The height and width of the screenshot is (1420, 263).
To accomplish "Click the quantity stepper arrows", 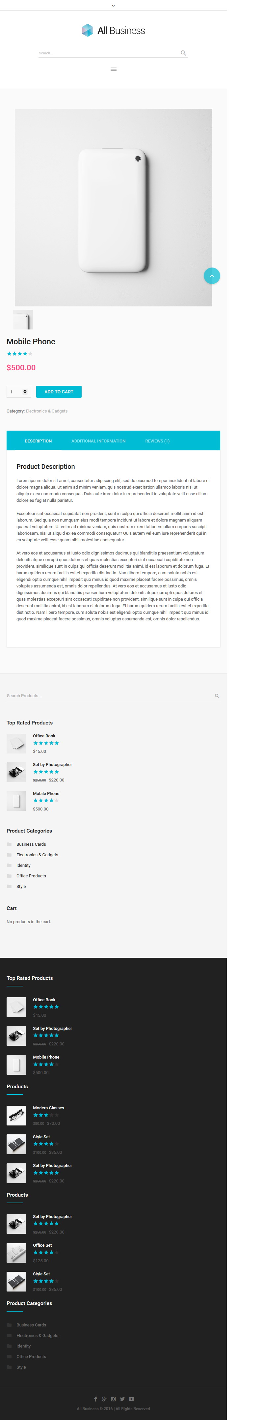I will pyautogui.click(x=25, y=392).
